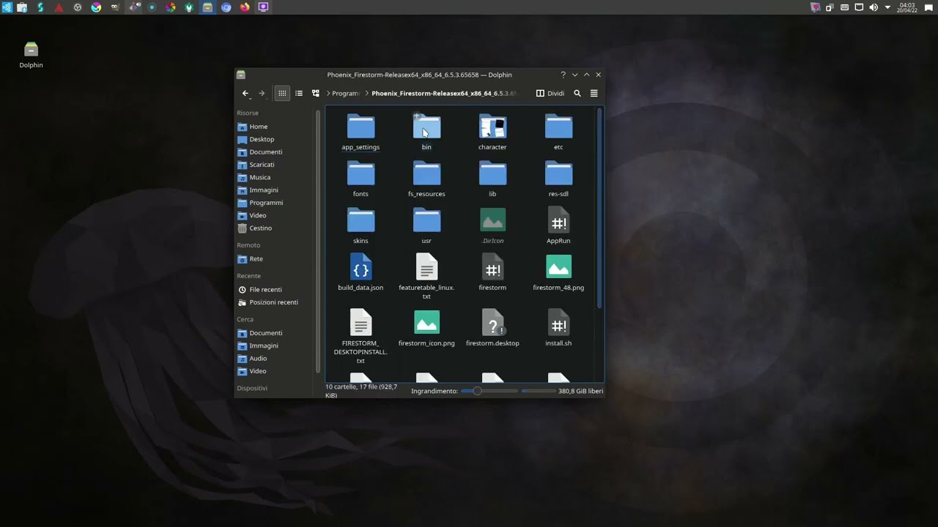This screenshot has height=527, width=938.
Task: Select the character folder
Action: [492, 132]
